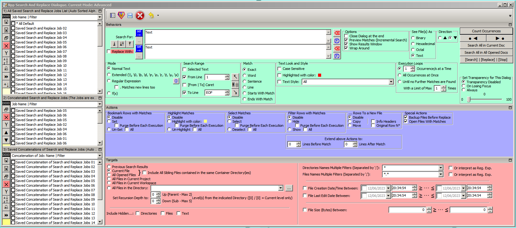Click the down-right arrow icon next to To Line
The width and height of the screenshot is (516, 228).
tap(235, 92)
